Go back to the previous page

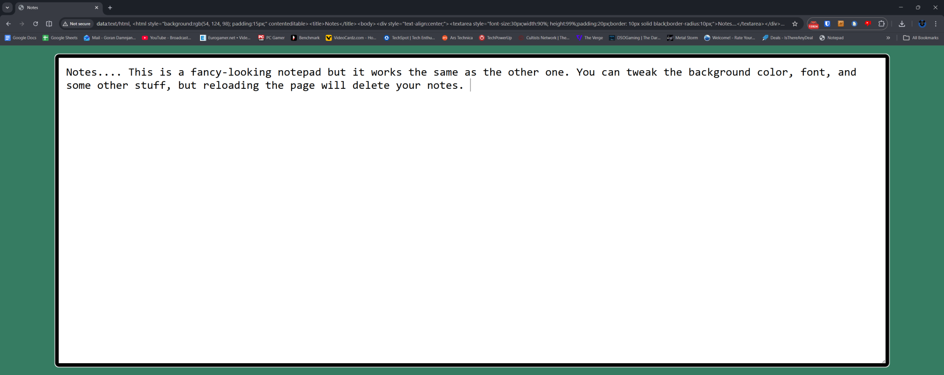coord(8,24)
